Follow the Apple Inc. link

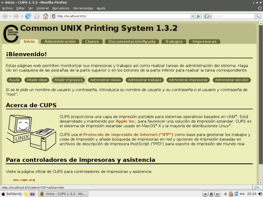pyautogui.click(x=126, y=121)
